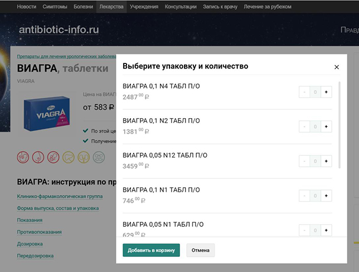Click the breastfeeding warning icon

[38, 157]
